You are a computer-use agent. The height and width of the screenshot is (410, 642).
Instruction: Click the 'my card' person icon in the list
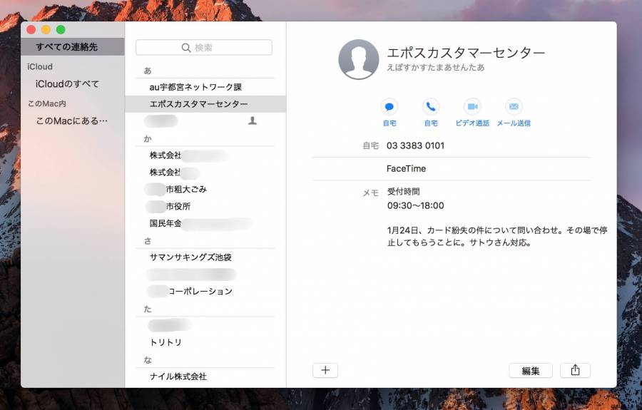coord(253,121)
